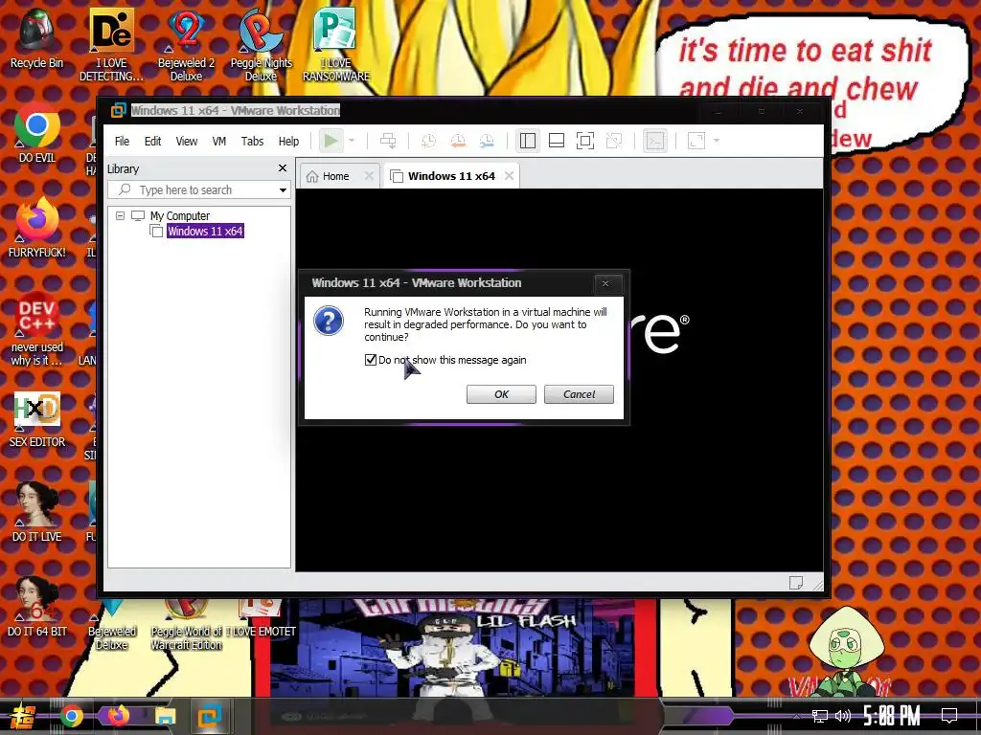Open the VM menu

pos(219,142)
